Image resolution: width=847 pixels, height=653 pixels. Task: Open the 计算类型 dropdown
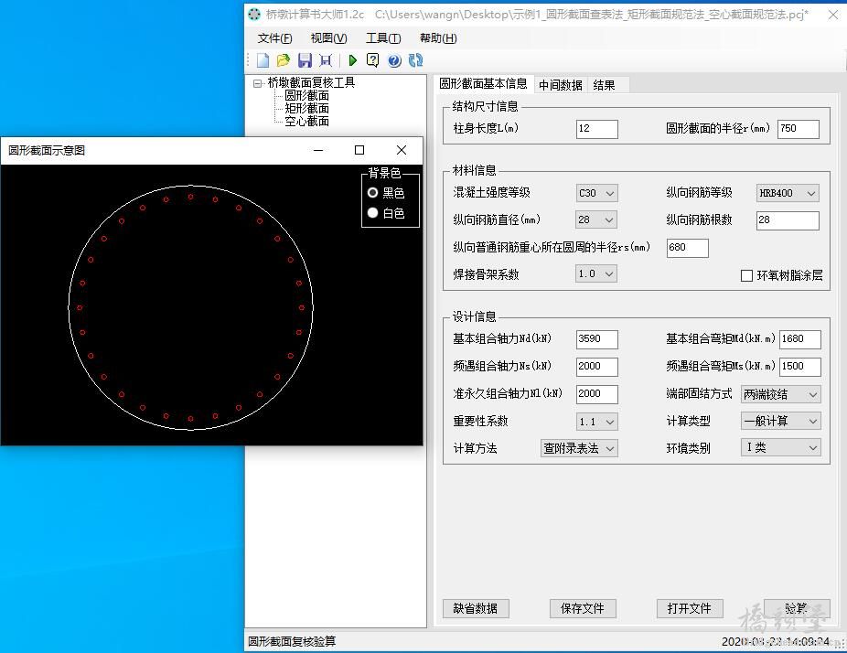tap(780, 421)
